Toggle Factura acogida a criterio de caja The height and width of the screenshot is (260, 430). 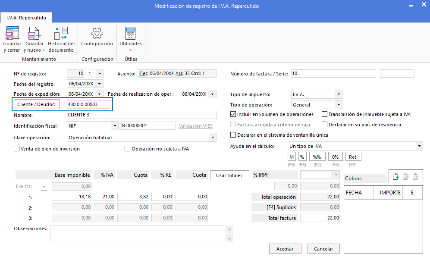[233, 125]
